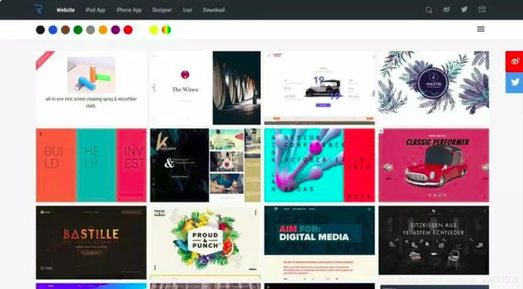
Task: Filter by yellow color swatch
Action: pos(153,30)
